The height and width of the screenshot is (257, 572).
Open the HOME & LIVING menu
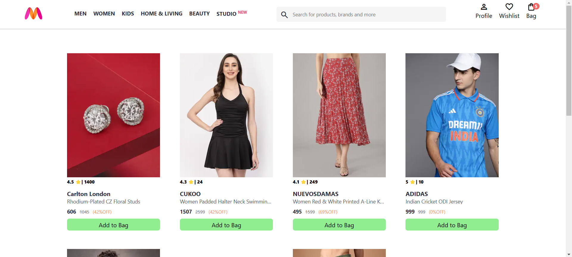pyautogui.click(x=161, y=13)
